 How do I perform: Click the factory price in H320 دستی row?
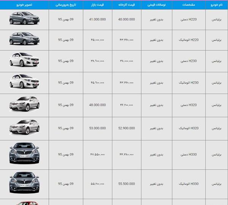(x=127, y=105)
